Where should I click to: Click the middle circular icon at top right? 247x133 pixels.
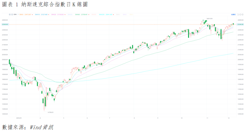pyautogui.click(x=240, y=15)
